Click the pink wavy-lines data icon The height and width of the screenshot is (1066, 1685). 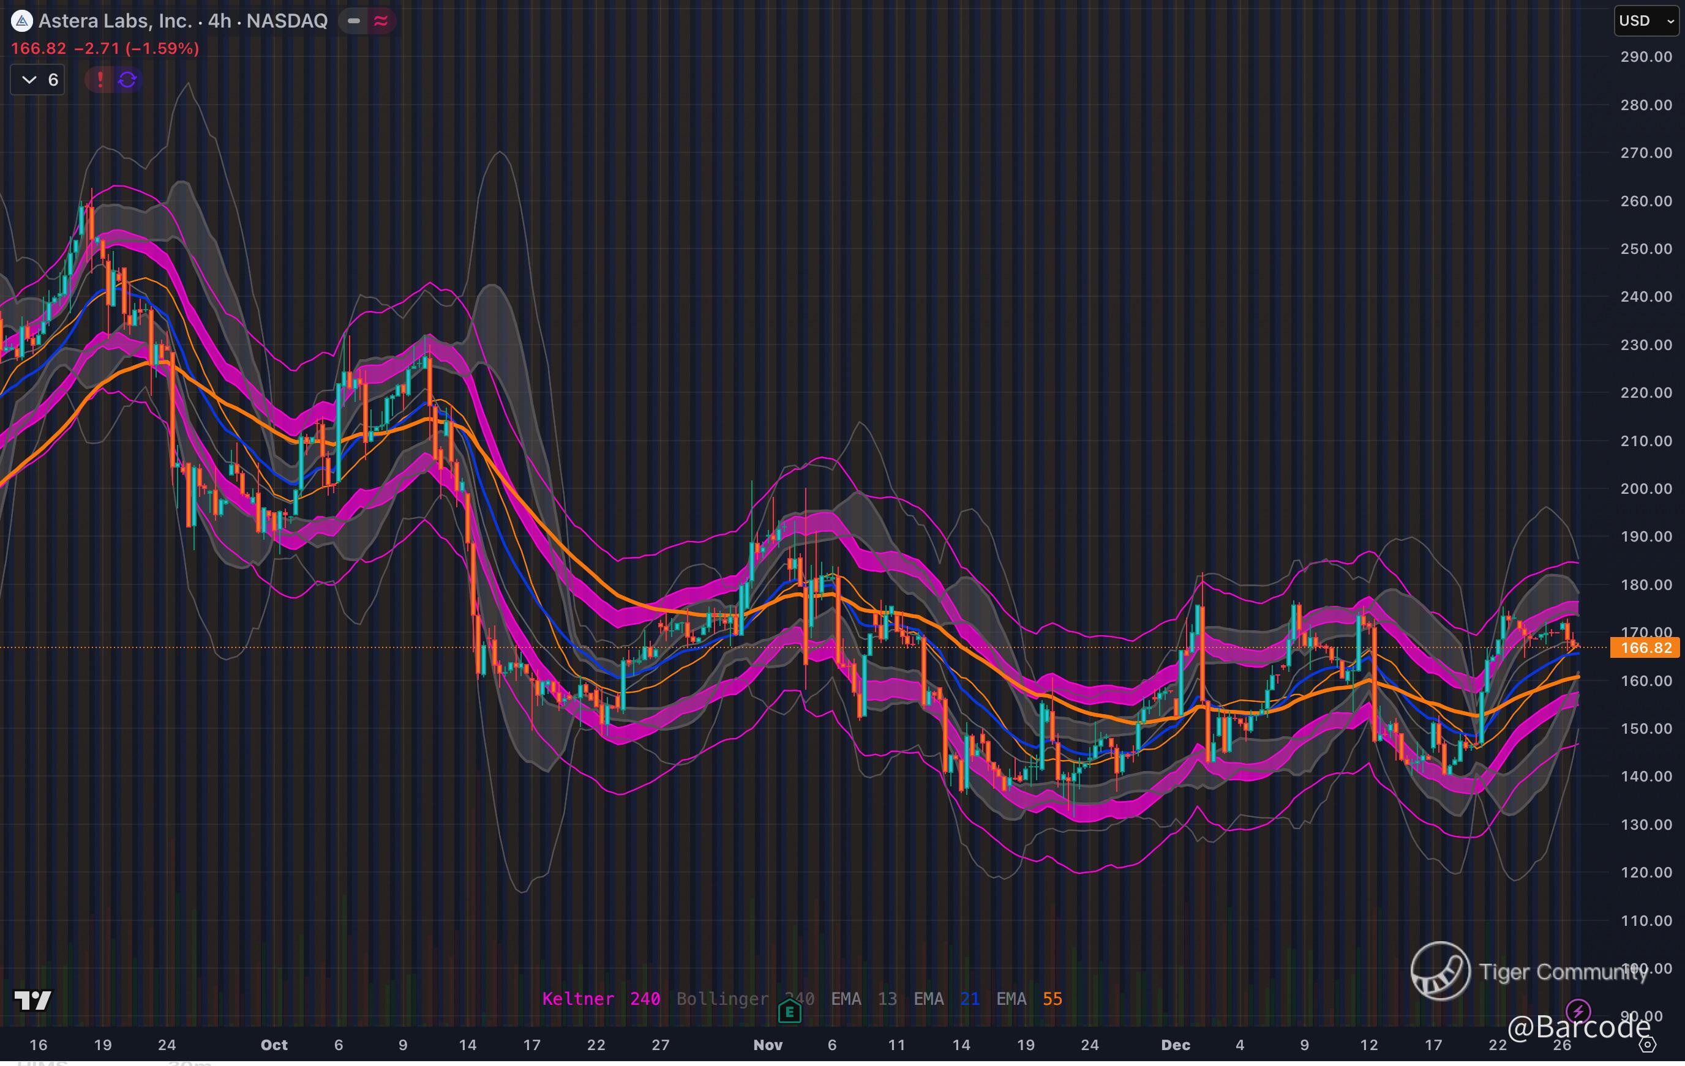pos(381,21)
